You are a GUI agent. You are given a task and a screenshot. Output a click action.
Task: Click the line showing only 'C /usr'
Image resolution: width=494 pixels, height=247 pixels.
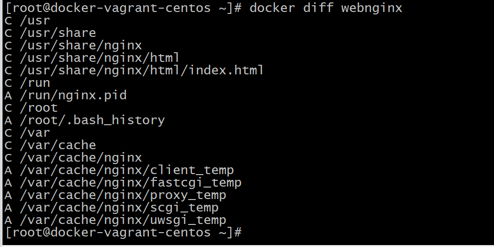coord(27,21)
